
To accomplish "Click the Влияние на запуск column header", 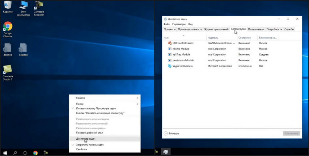I will (x=268, y=37).
